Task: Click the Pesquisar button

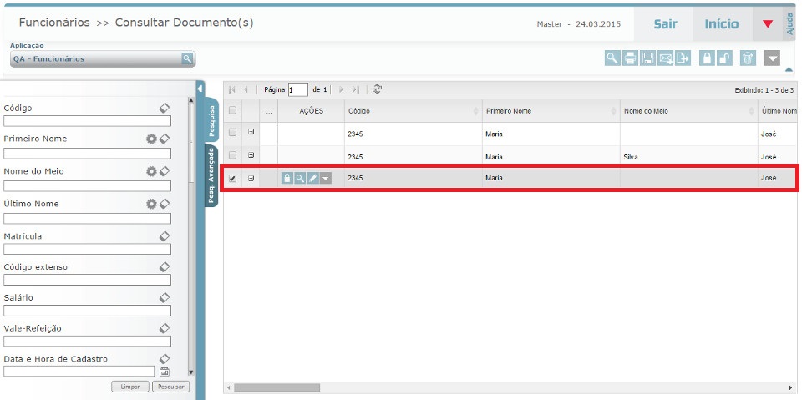Action: [x=170, y=387]
